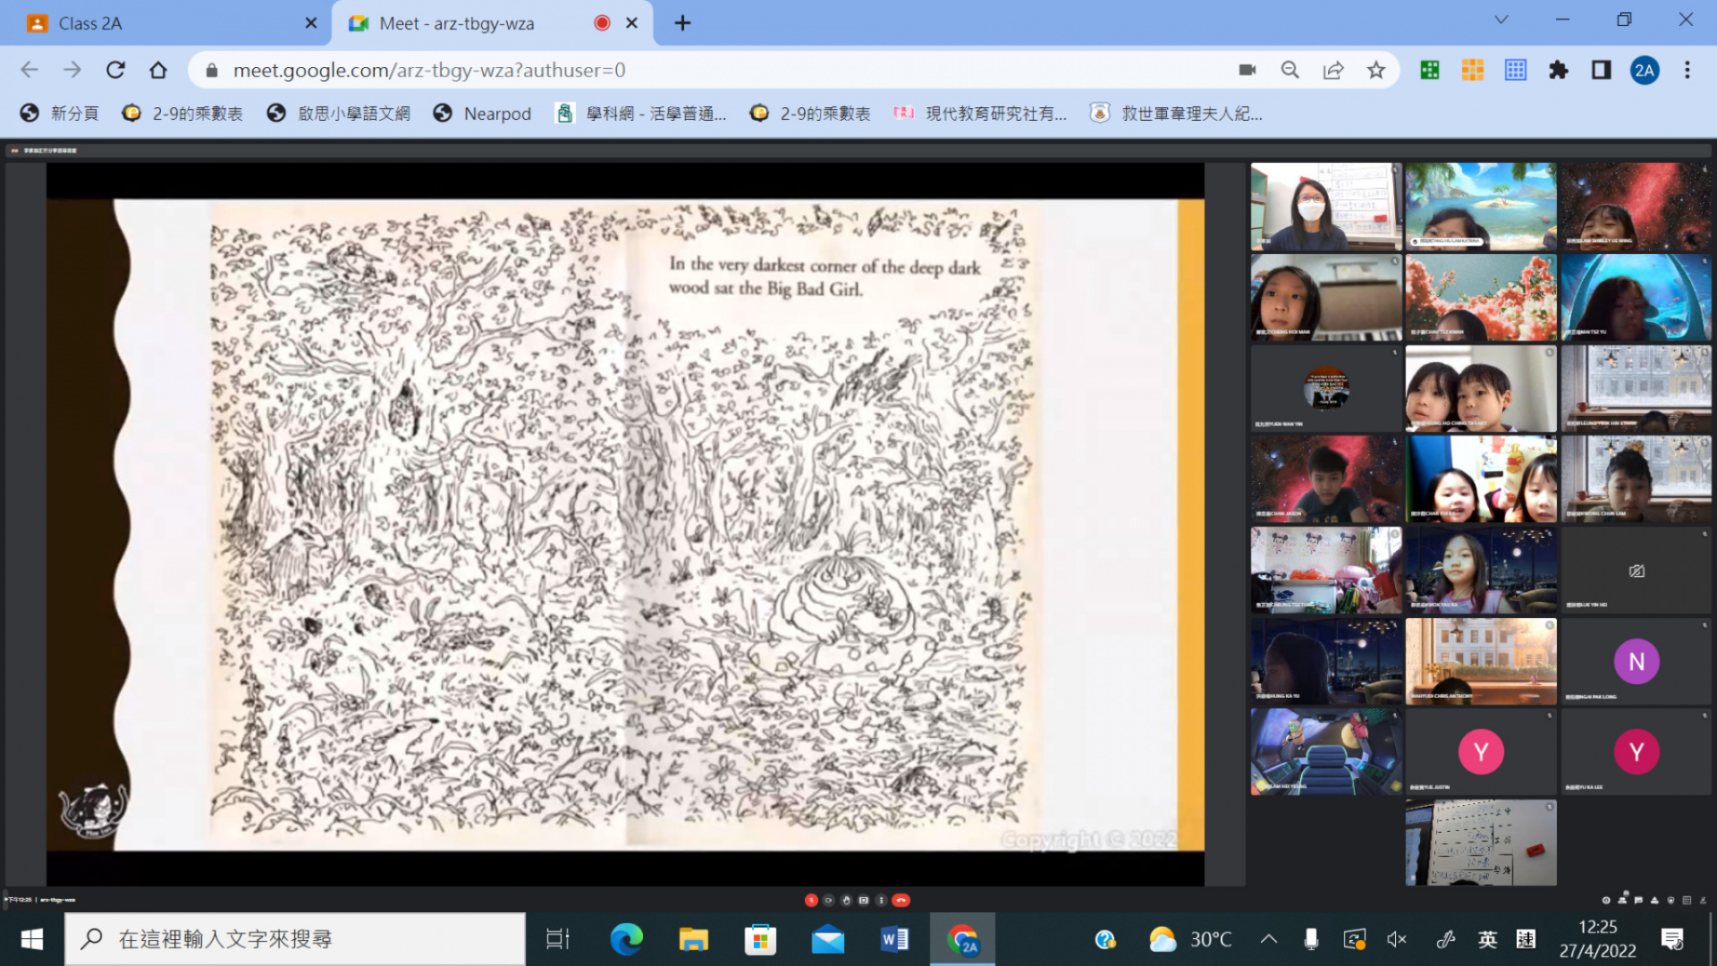Show the participants people panel
This screenshot has width=1717, height=966.
point(1622,900)
